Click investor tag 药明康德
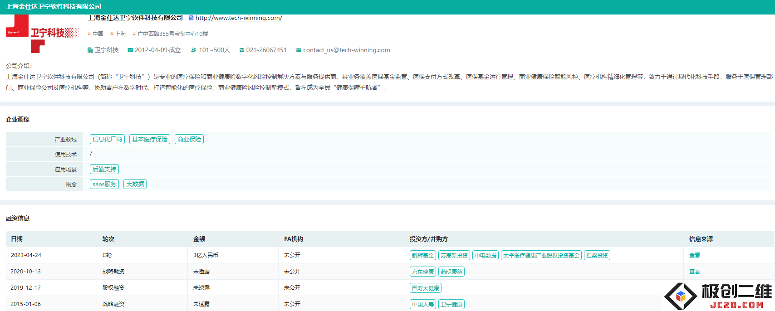 click(x=451, y=272)
